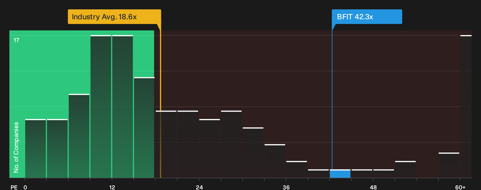
Task: Click the blue BFIT 42.3x label
Action: coord(367,17)
